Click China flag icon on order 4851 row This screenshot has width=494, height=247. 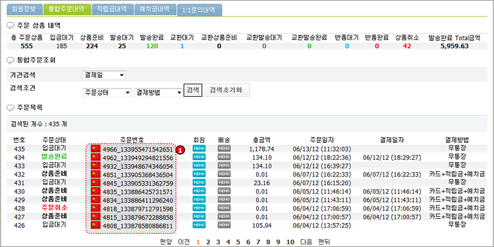95,175
